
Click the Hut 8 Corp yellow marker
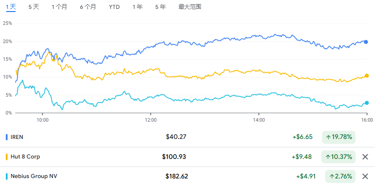pos(7,157)
